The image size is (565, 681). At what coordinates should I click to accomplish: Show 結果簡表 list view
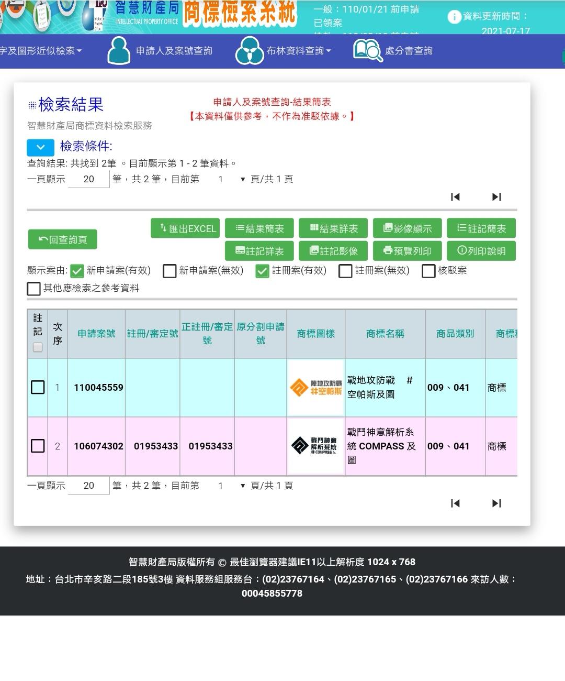tap(259, 228)
